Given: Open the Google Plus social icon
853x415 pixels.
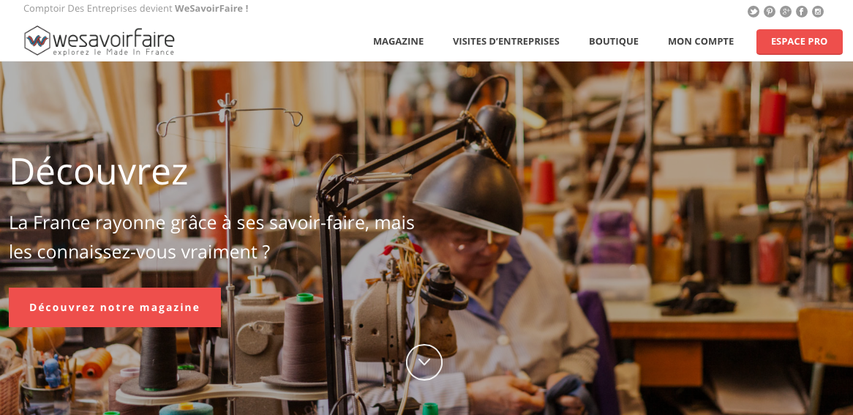Looking at the screenshot, I should point(786,12).
